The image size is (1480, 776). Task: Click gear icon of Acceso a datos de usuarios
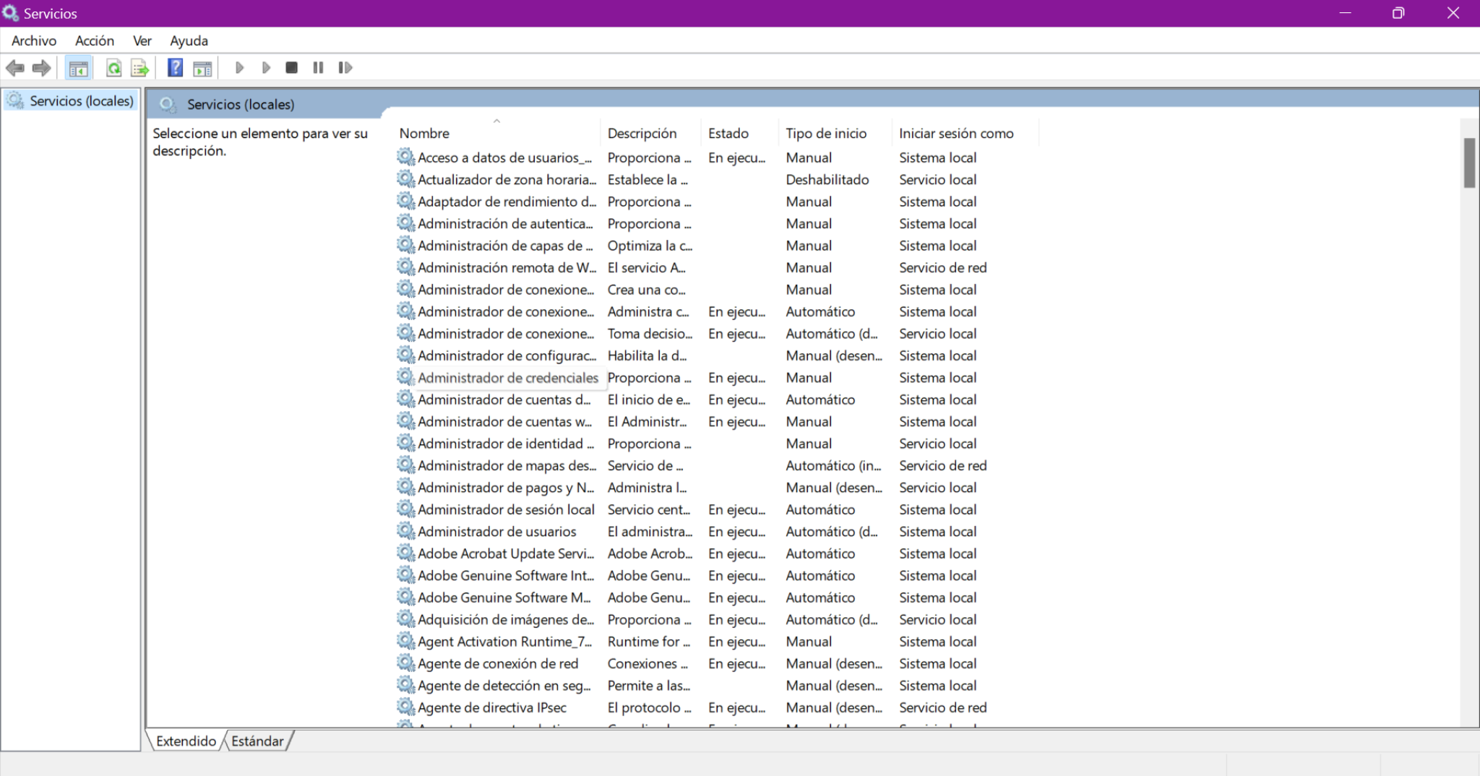(x=406, y=157)
